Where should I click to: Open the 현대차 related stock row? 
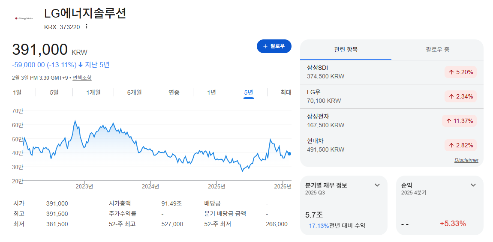pyautogui.click(x=392, y=145)
